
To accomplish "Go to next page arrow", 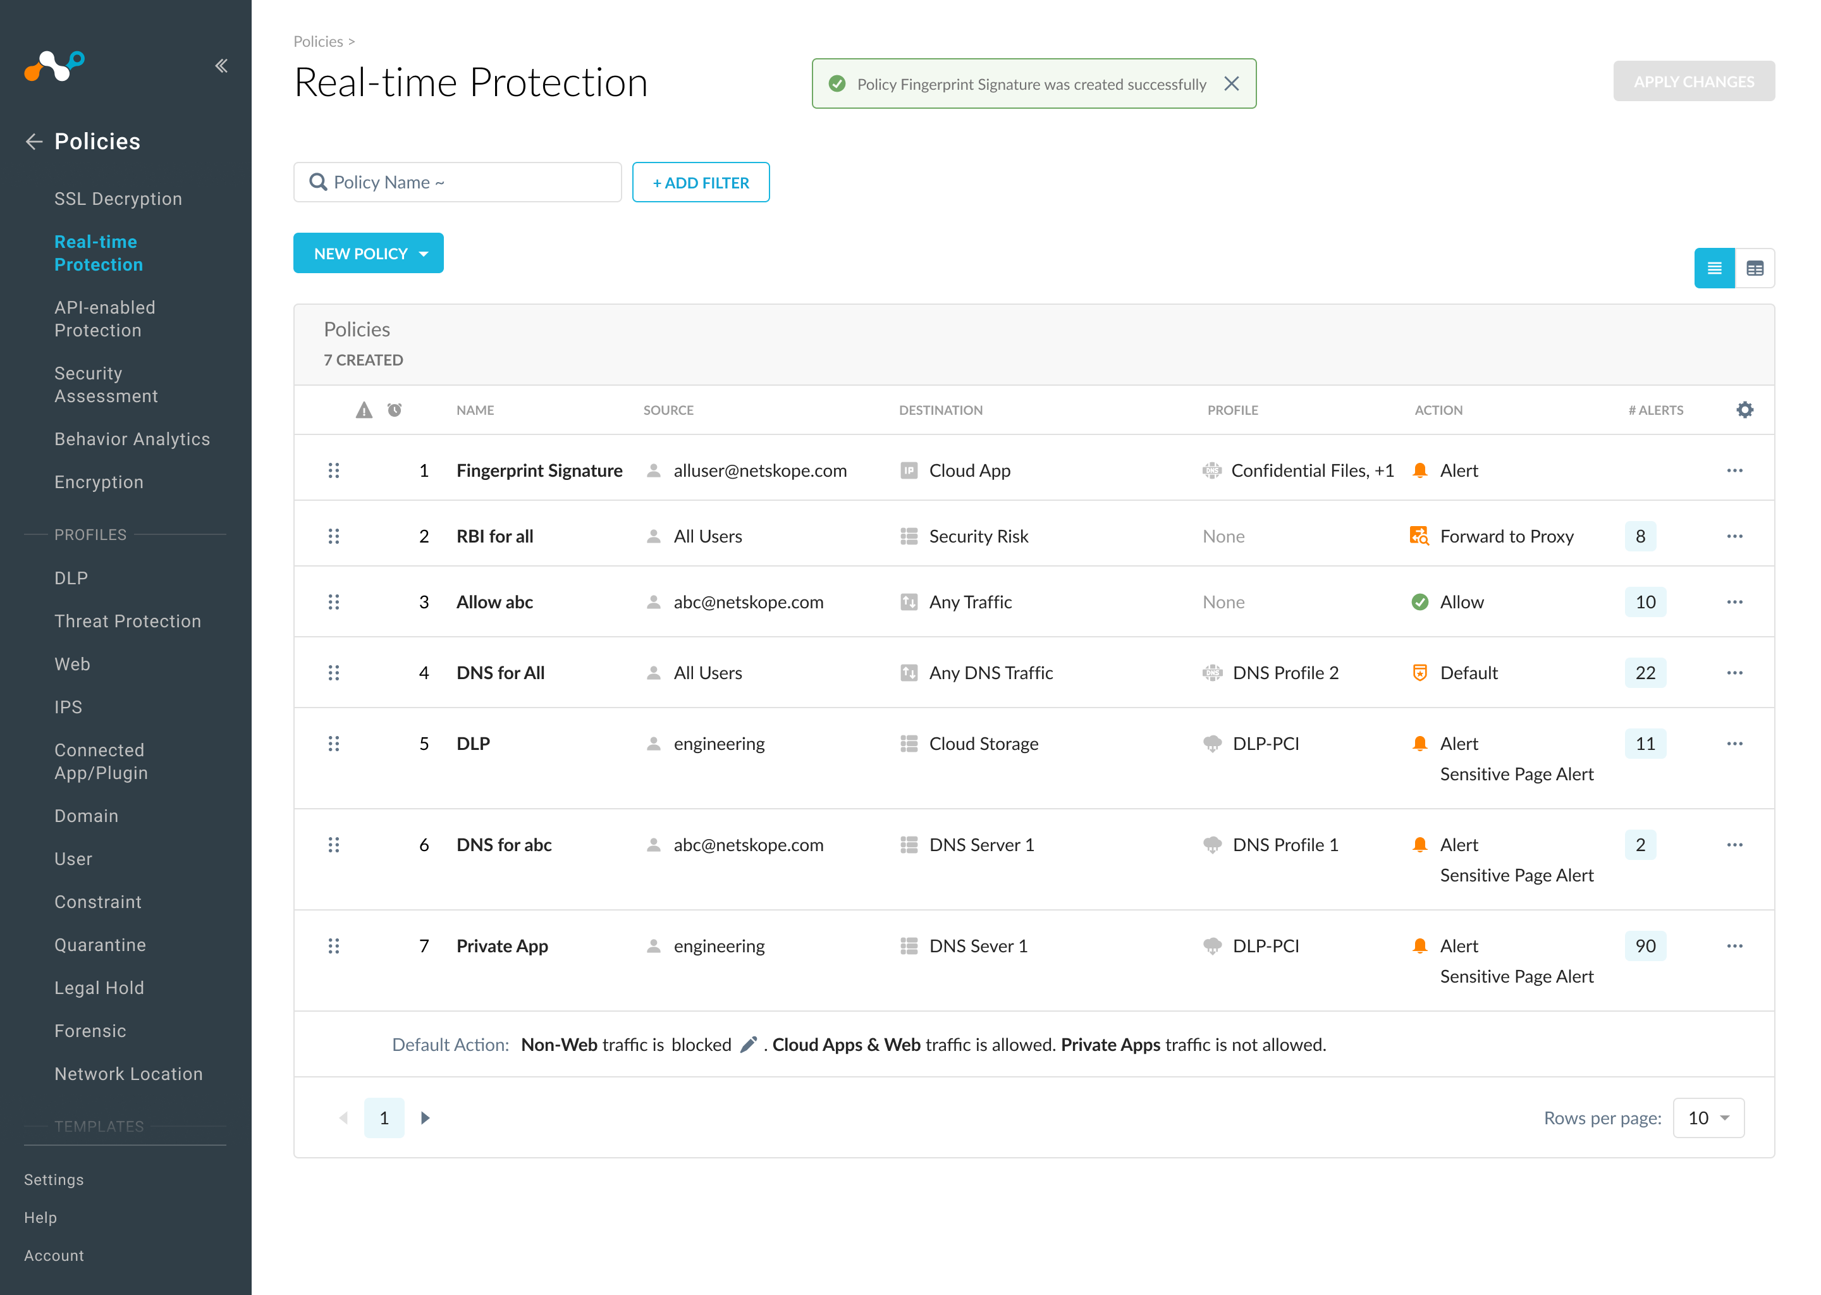I will click(x=425, y=1118).
